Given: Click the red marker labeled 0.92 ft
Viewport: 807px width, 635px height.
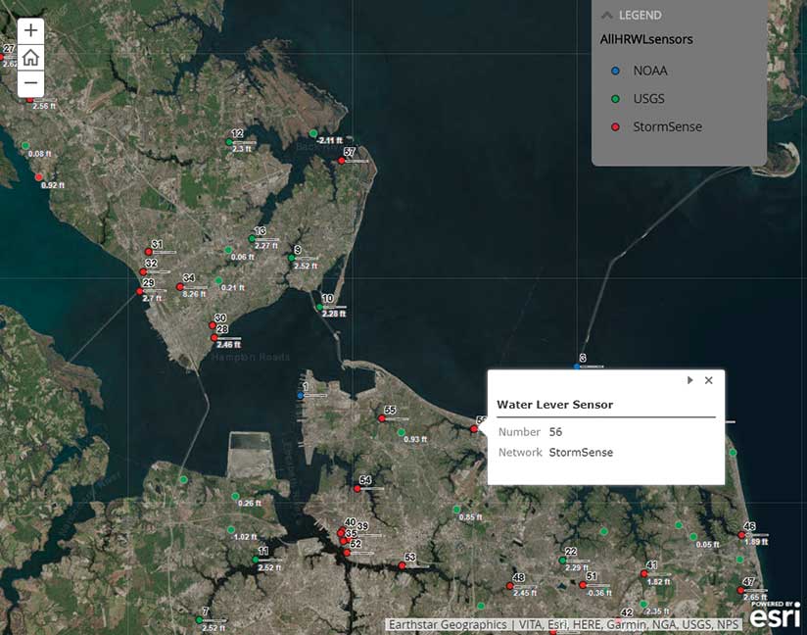Looking at the screenshot, I should click(38, 177).
